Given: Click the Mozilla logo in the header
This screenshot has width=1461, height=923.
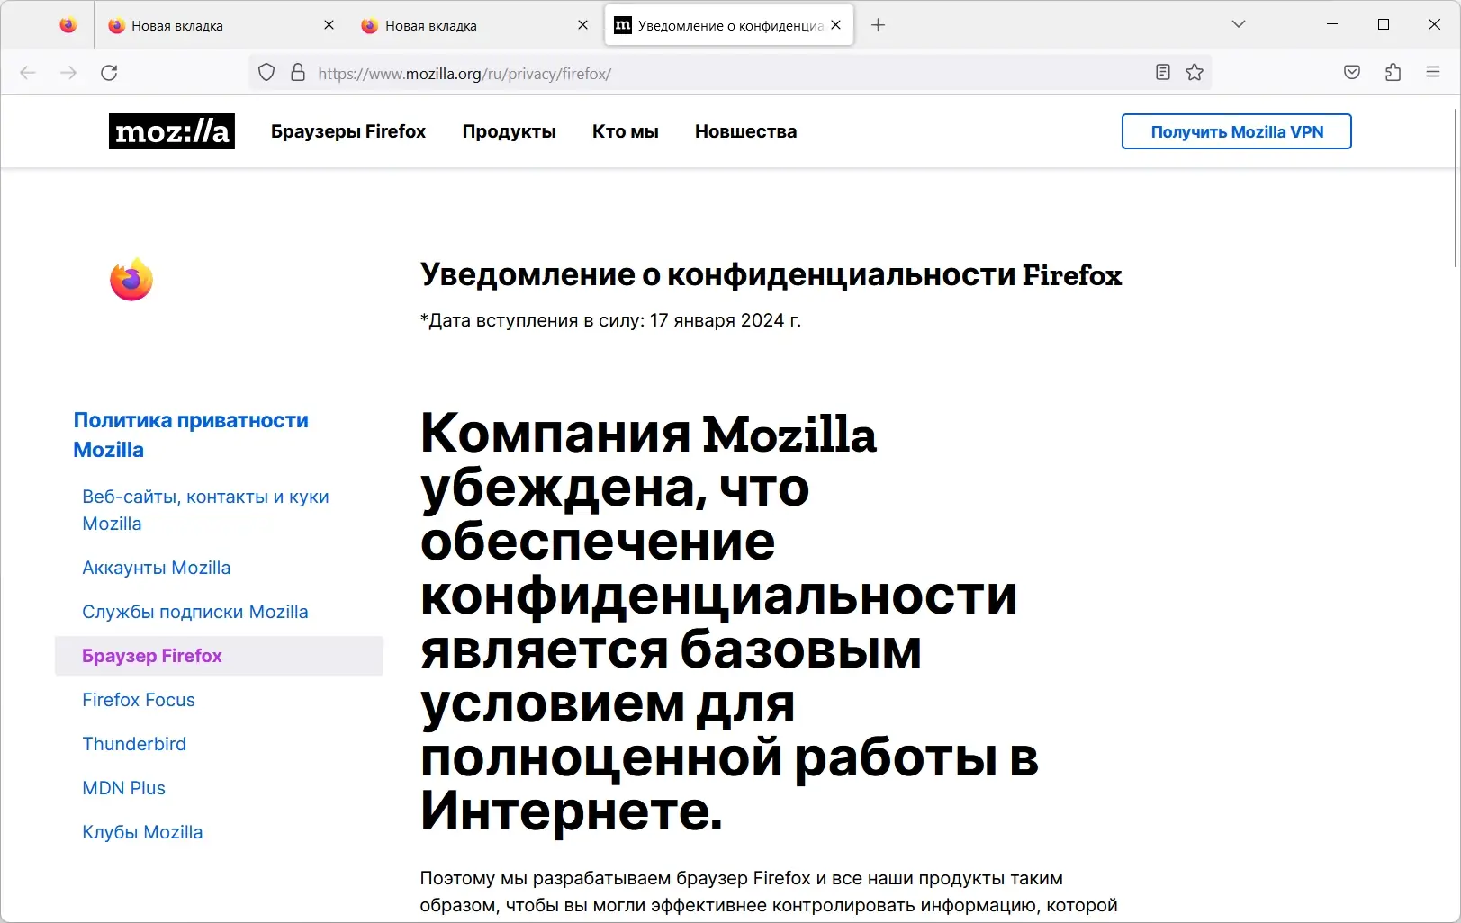Looking at the screenshot, I should (171, 131).
